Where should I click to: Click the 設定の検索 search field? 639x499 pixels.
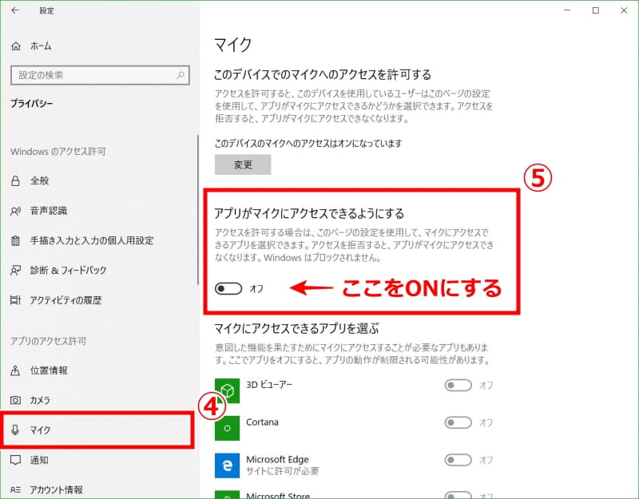coord(100,75)
